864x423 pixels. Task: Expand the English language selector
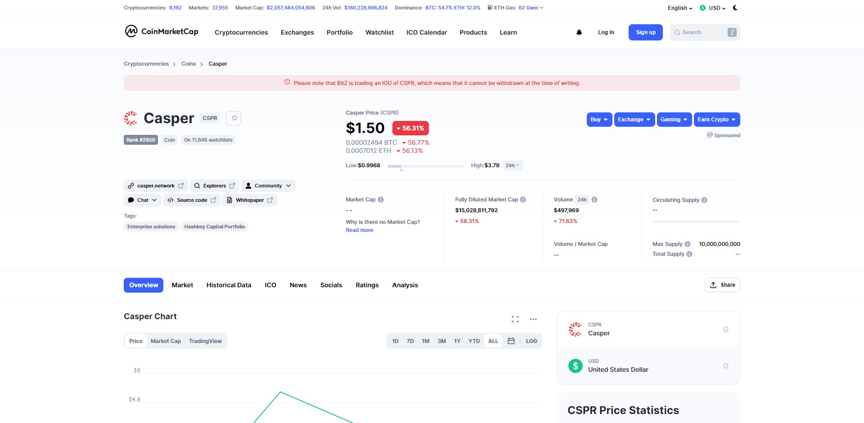click(x=679, y=8)
